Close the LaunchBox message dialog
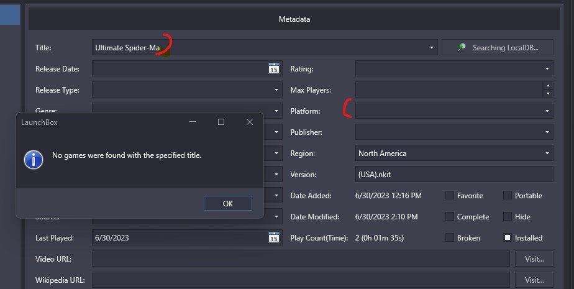Viewport: 574px width, 289px height. pyautogui.click(x=250, y=122)
